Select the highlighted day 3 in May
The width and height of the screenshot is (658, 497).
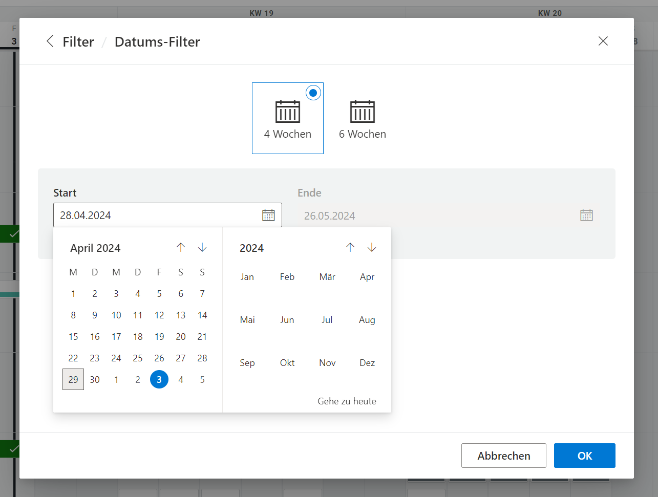pos(159,380)
